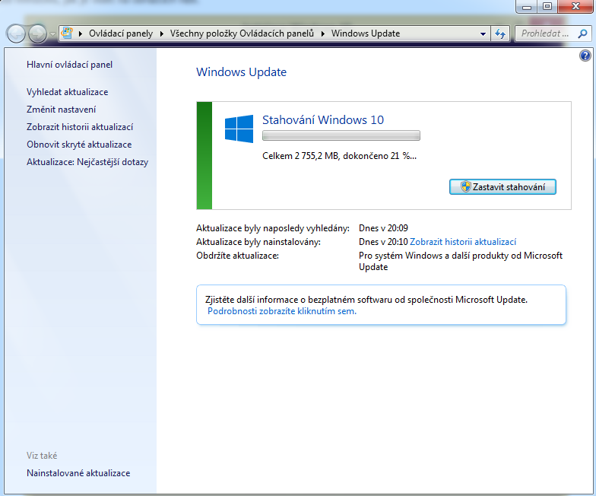Open Změnit nastavení
Viewport: 596px width, 496px height.
(61, 110)
